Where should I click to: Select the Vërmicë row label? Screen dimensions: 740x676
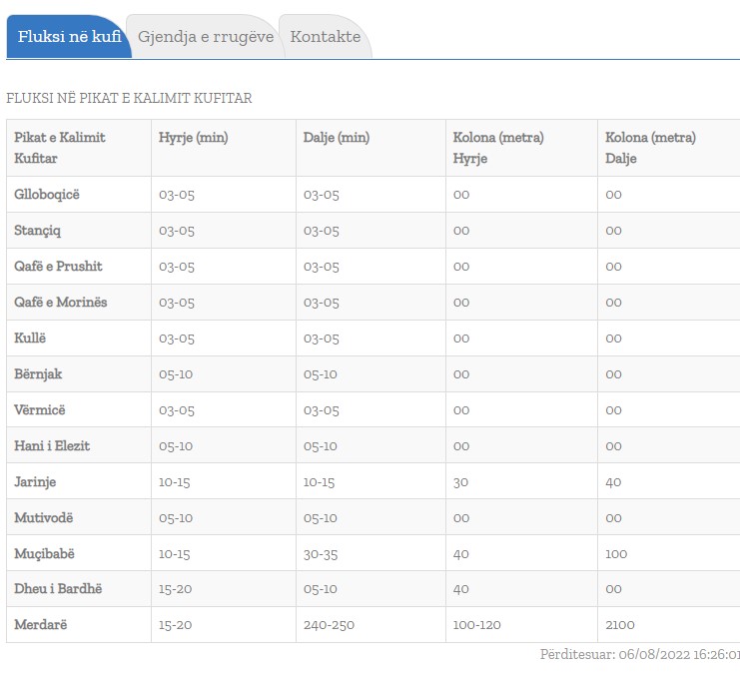click(x=40, y=410)
